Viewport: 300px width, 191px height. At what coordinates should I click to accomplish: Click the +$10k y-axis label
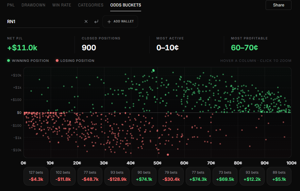[16, 75]
